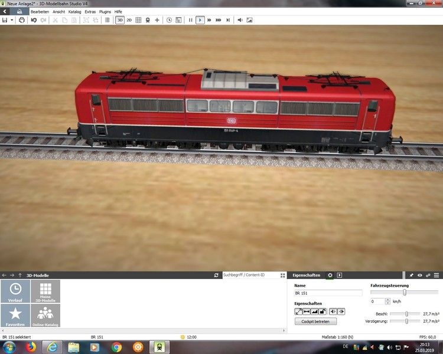Click the Name field containing BR 151

[x=328, y=293]
